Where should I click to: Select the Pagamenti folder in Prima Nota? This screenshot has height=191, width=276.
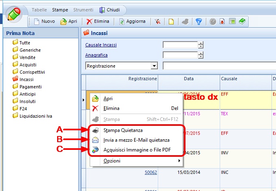click(x=31, y=86)
